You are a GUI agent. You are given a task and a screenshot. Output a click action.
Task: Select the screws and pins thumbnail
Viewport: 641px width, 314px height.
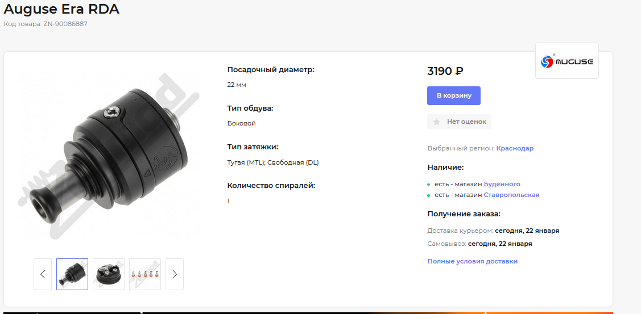click(144, 274)
